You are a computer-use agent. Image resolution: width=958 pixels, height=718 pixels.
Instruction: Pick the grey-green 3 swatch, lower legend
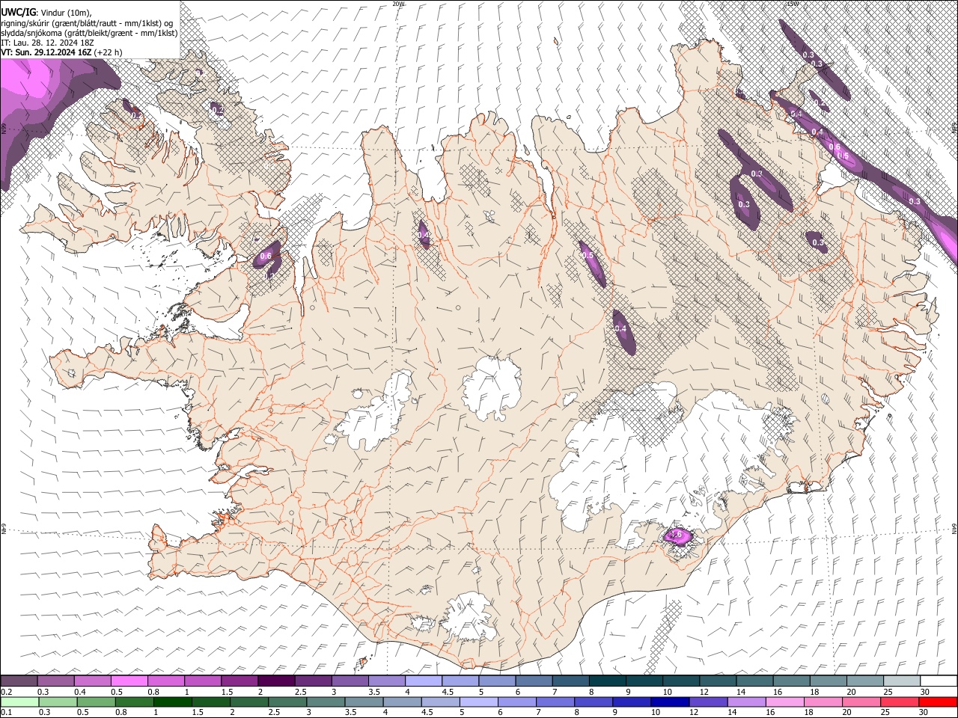[326, 702]
